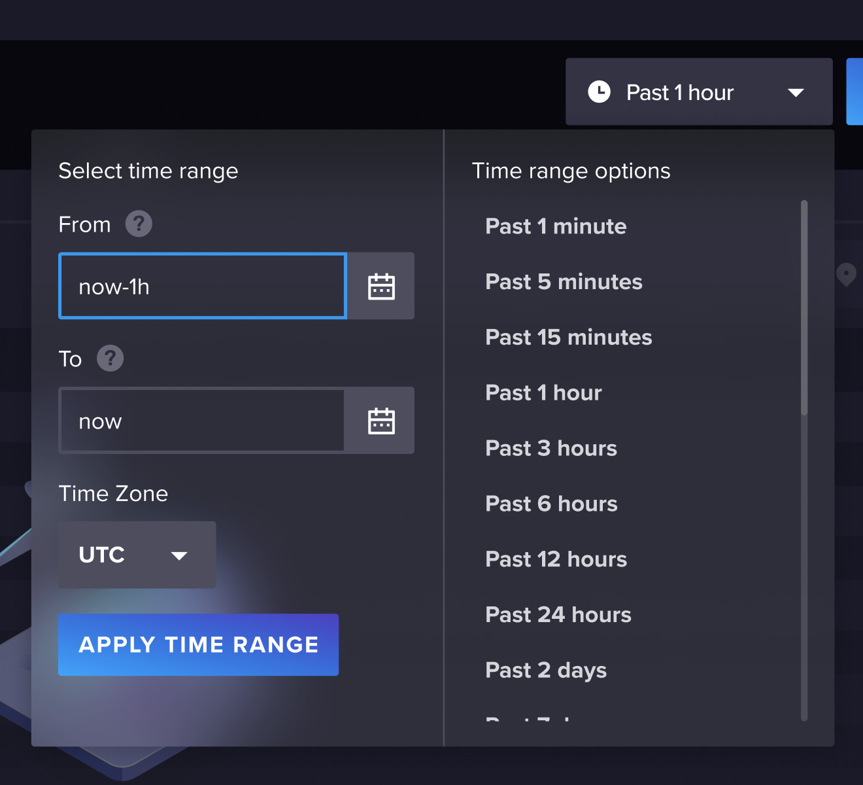This screenshot has height=785, width=863.
Task: Click the Apply Time Range button
Action: click(198, 644)
